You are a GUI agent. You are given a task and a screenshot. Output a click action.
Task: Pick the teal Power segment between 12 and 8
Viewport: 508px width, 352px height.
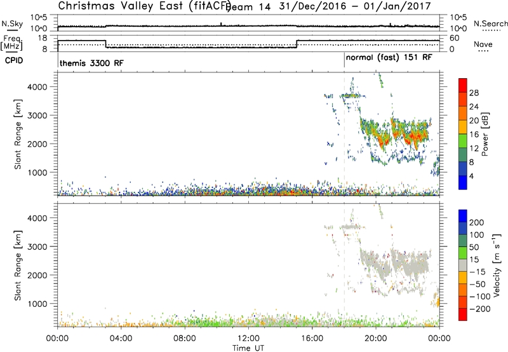(x=463, y=154)
